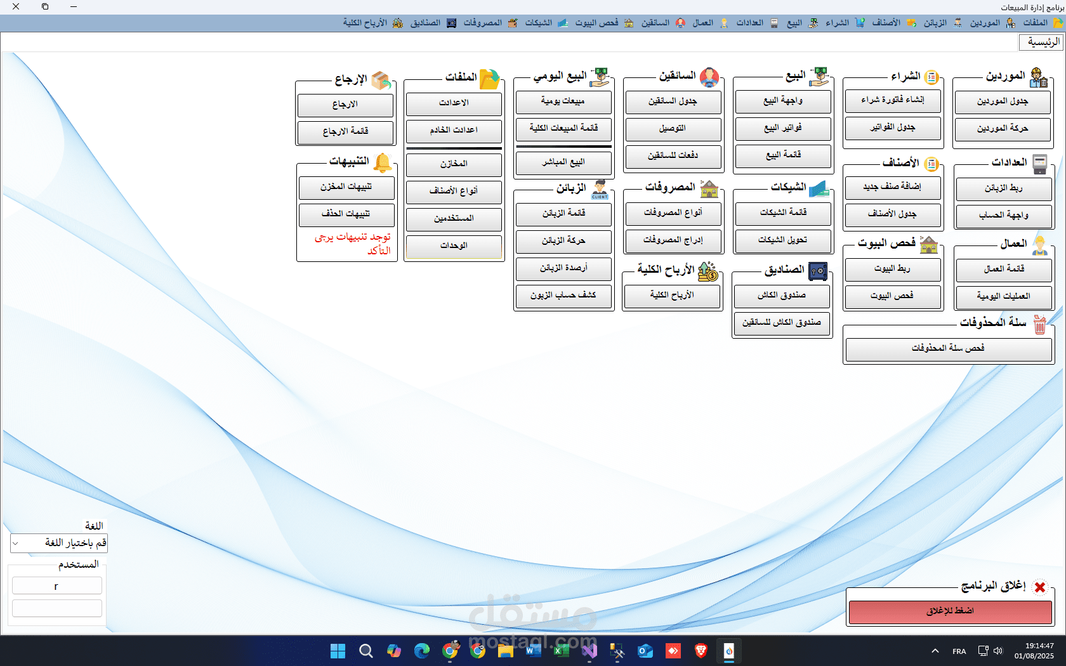The width and height of the screenshot is (1066, 666).
Task: Open the قم باختيار اللغة language dropdown
Action: click(x=58, y=544)
